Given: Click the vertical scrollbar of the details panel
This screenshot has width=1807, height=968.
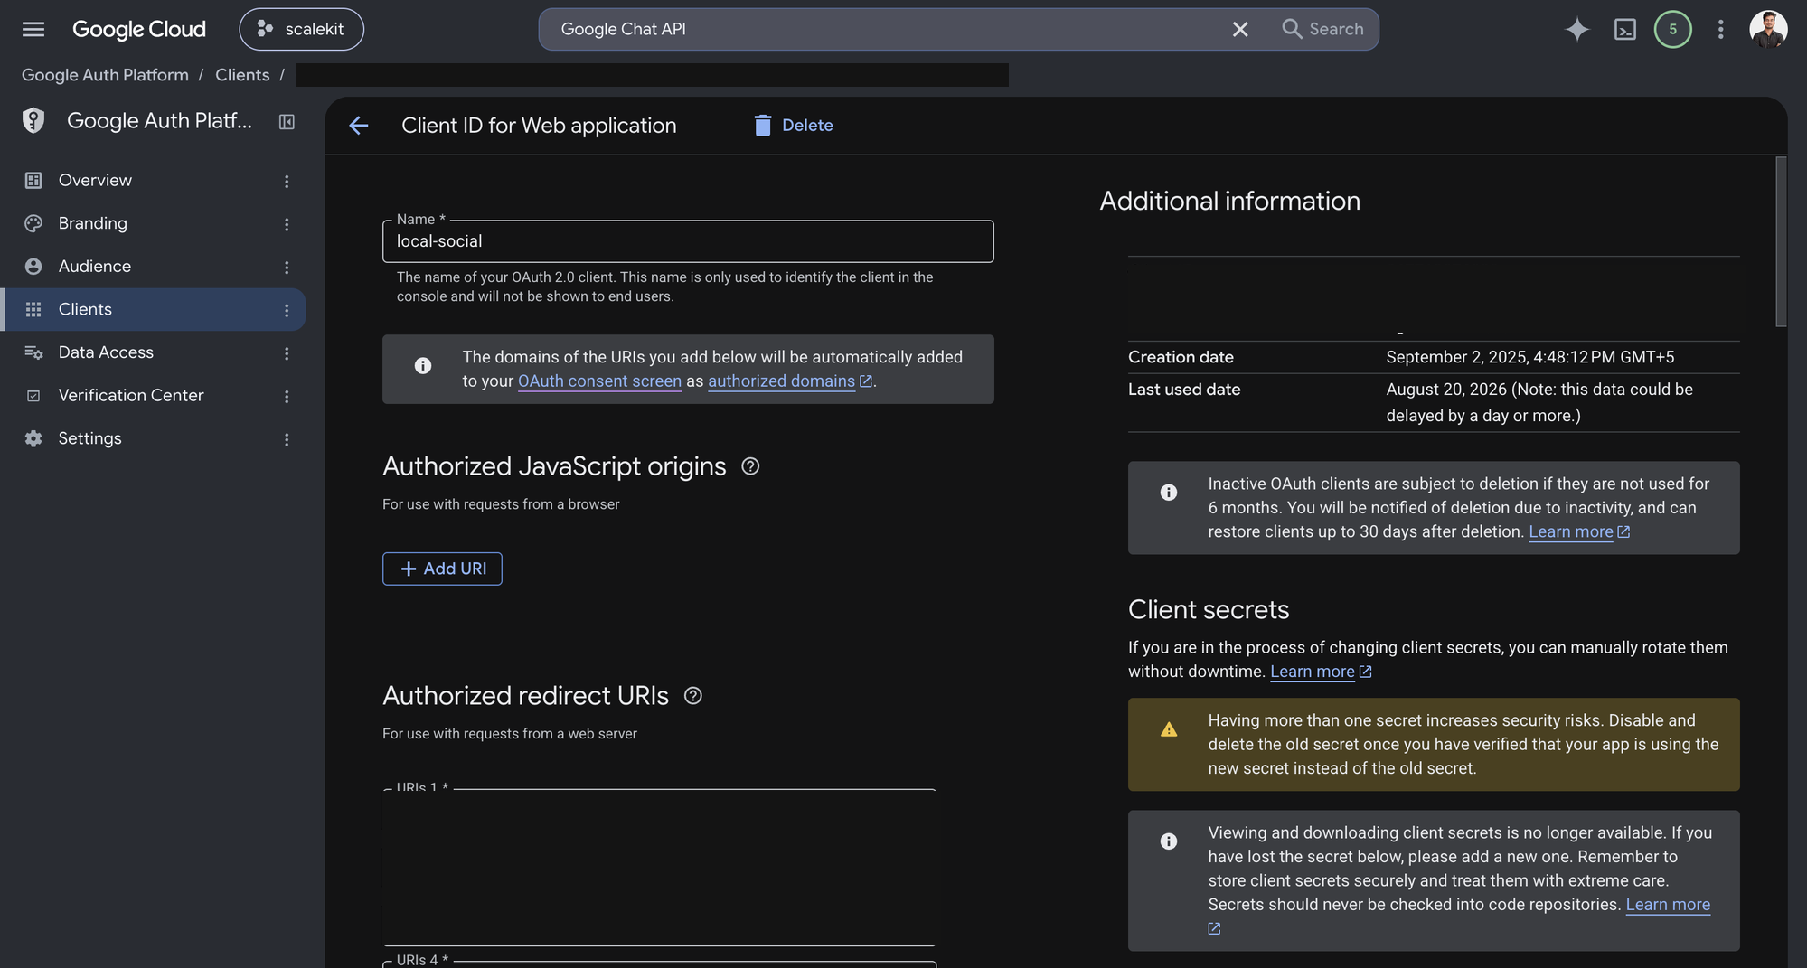Looking at the screenshot, I should 1781,241.
